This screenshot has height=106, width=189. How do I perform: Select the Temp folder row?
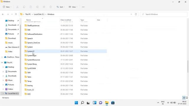(66, 81)
